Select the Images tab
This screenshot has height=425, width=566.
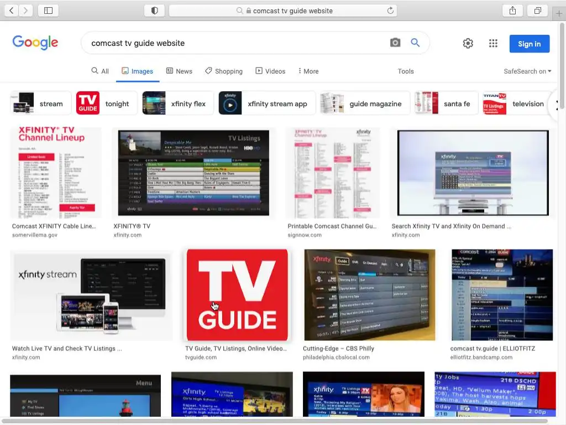(137, 71)
